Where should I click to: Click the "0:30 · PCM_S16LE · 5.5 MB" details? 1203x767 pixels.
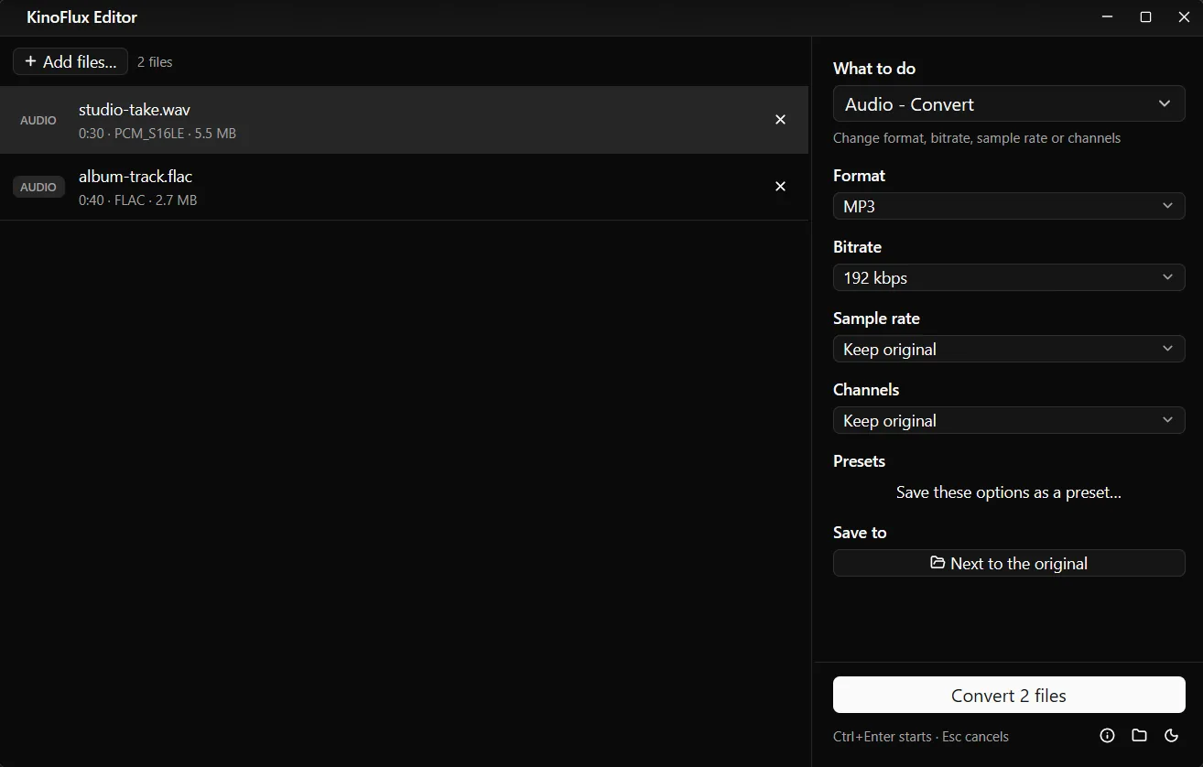157,134
